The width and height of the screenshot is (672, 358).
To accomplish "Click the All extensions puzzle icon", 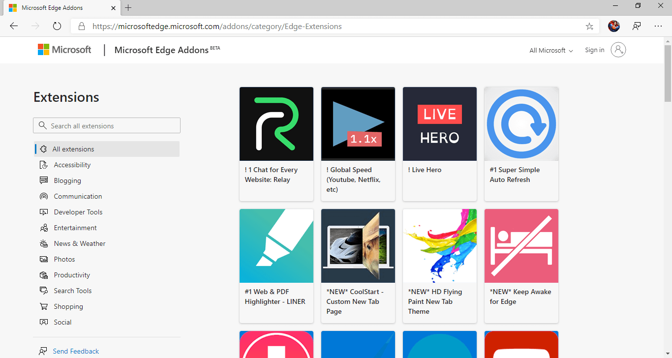I will point(43,149).
